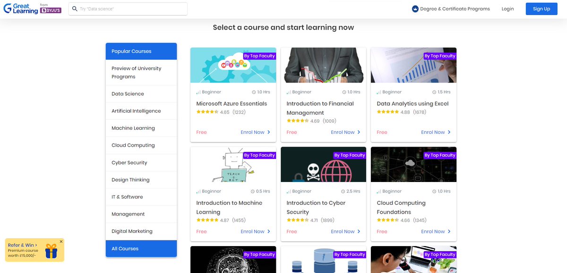Image resolution: width=567 pixels, height=273 pixels.
Task: Click the Microsoft Azure Essentials title
Action: pos(232,104)
